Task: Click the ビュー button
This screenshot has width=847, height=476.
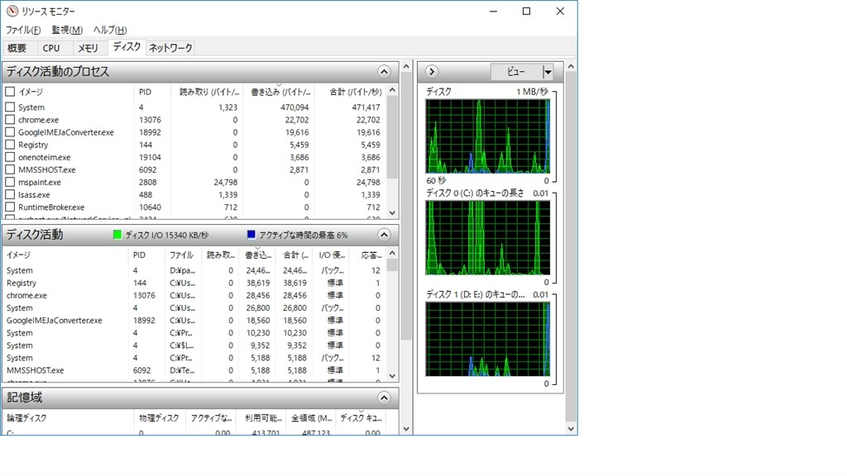Action: [516, 72]
